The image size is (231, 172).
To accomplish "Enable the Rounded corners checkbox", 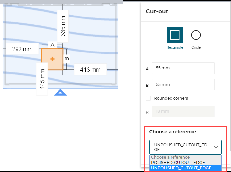I will click(x=149, y=98).
